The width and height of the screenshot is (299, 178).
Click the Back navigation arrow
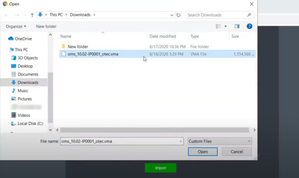click(x=7, y=15)
